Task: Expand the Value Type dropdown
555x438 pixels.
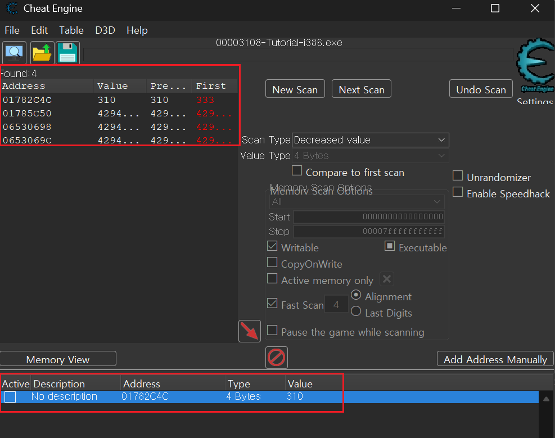Action: click(x=369, y=156)
